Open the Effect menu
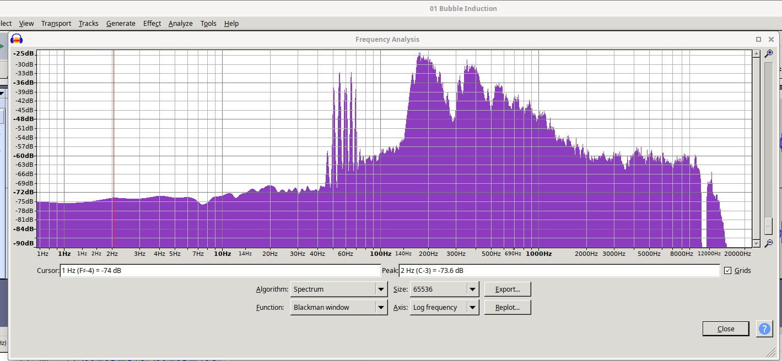The width and height of the screenshot is (782, 361). click(152, 24)
